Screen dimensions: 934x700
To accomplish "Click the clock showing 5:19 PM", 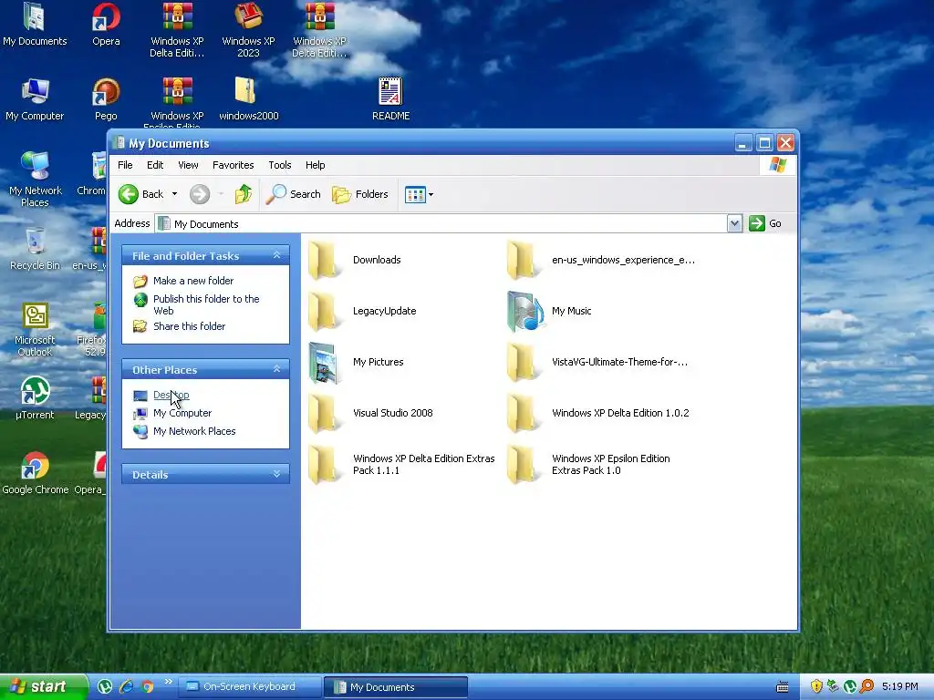I will [899, 686].
